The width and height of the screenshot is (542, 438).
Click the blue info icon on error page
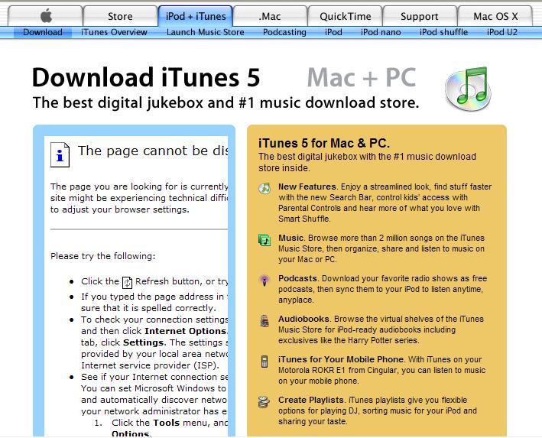(60, 154)
